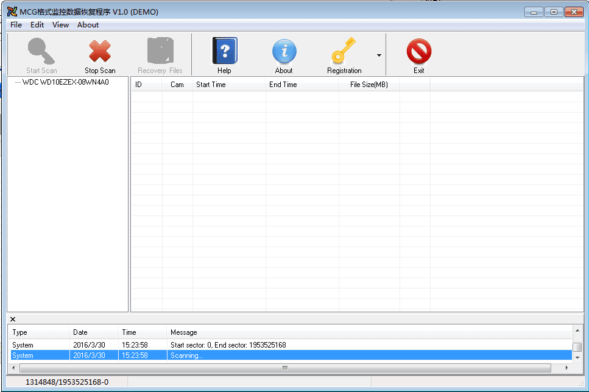The image size is (589, 392).
Task: Click the About info icon
Action: point(284,51)
